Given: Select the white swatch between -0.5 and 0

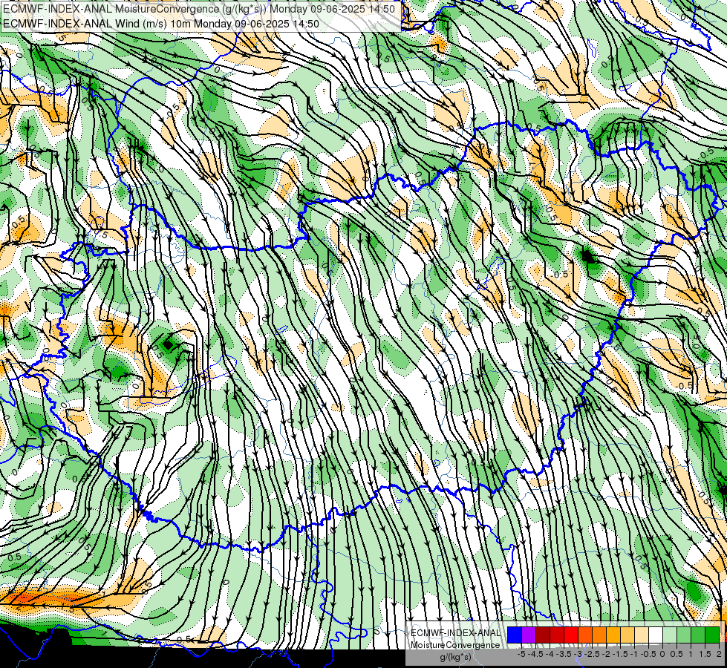Looking at the screenshot, I should [656, 635].
